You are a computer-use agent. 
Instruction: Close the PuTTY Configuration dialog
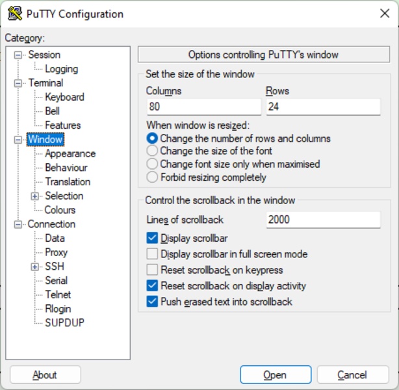pos(384,14)
